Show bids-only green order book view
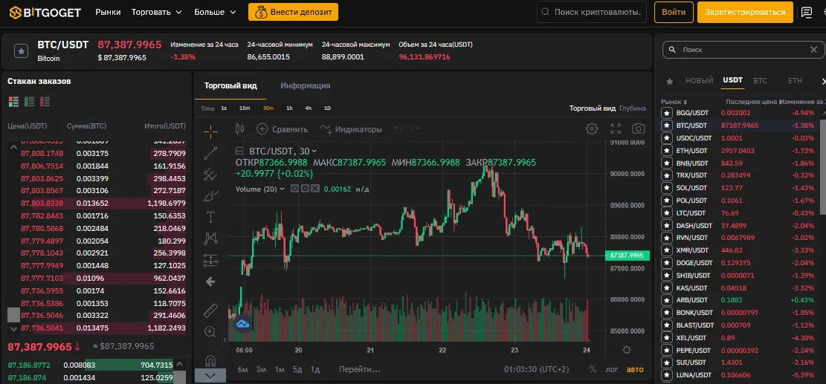This screenshot has width=826, height=384. (30, 102)
